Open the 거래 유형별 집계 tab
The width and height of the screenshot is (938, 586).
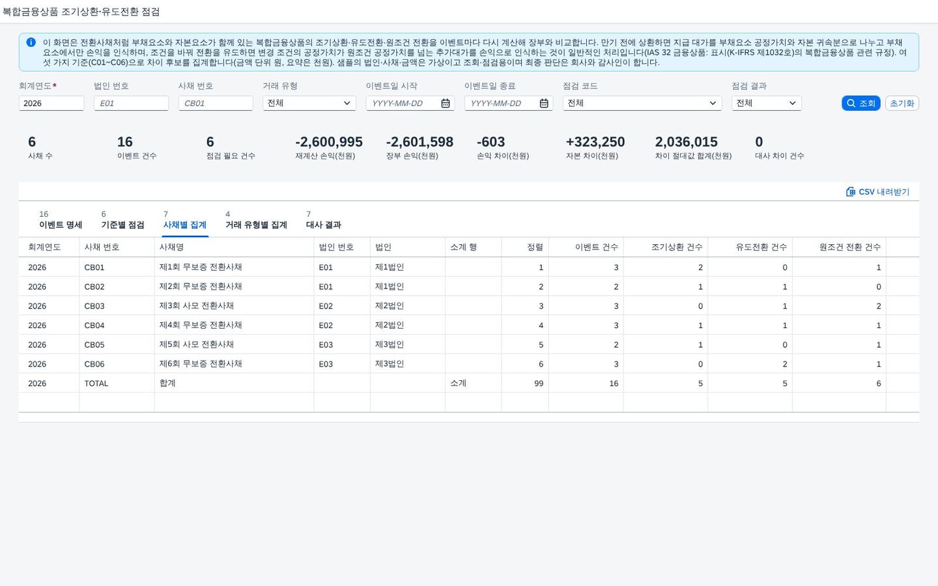coord(256,220)
